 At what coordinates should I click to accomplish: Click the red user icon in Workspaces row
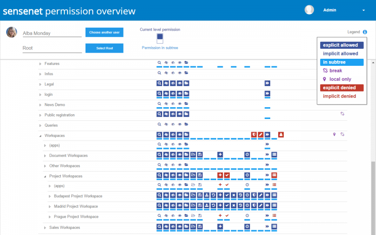point(281,134)
